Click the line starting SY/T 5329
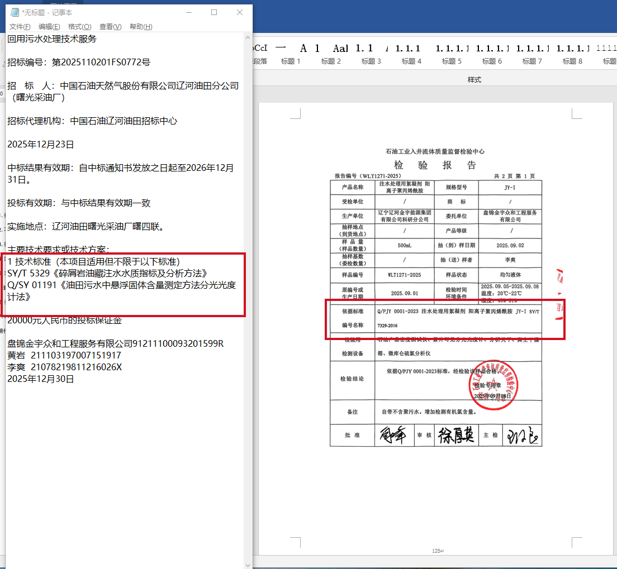Image resolution: width=617 pixels, height=569 pixels. point(107,273)
